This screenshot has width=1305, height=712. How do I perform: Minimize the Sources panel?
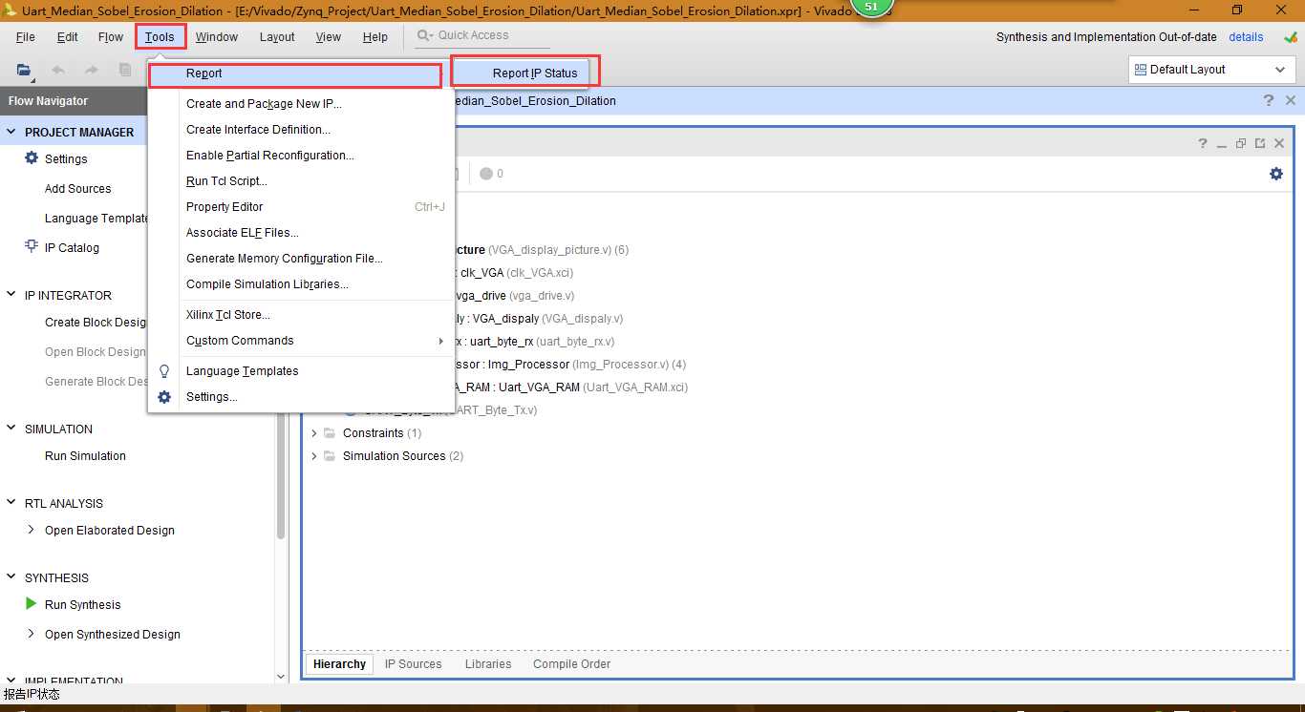click(1222, 143)
